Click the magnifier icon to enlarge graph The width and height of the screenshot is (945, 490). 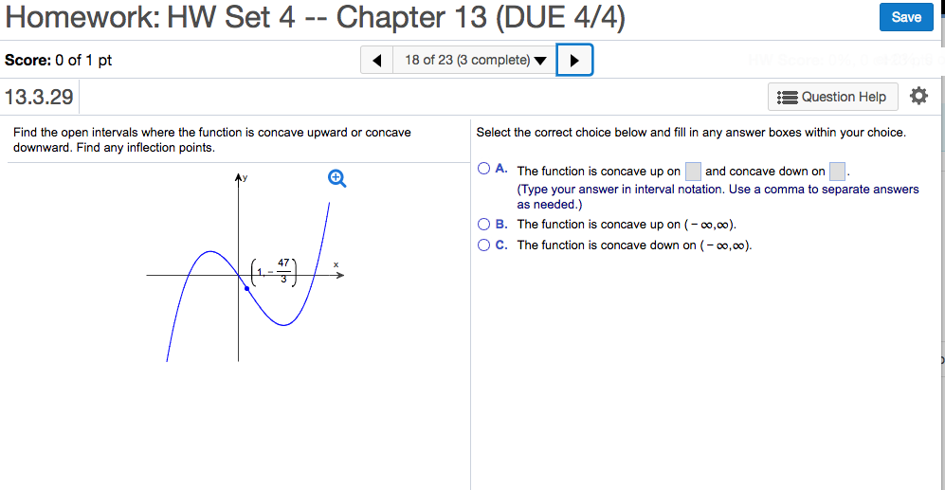tap(336, 178)
